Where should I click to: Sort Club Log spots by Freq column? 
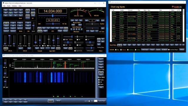[140, 10]
